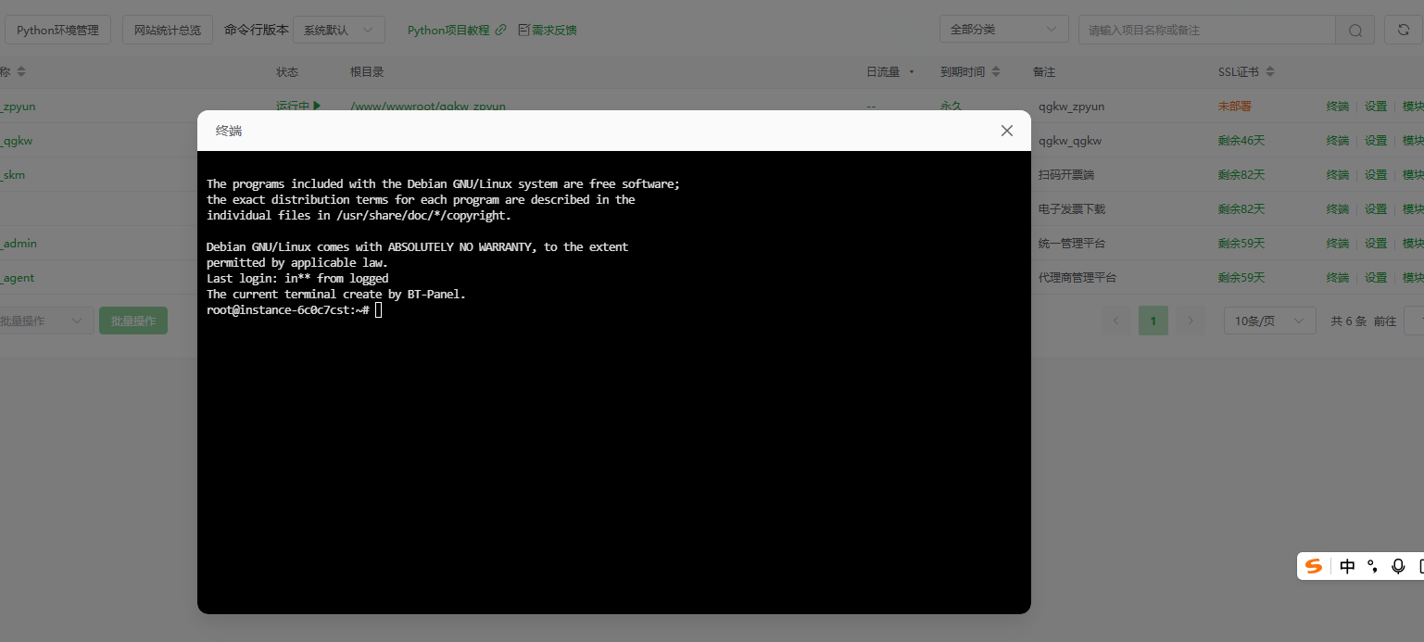This screenshot has height=642, width=1424.
Task: Open the 全部分类 category dropdown
Action: coord(1004,30)
